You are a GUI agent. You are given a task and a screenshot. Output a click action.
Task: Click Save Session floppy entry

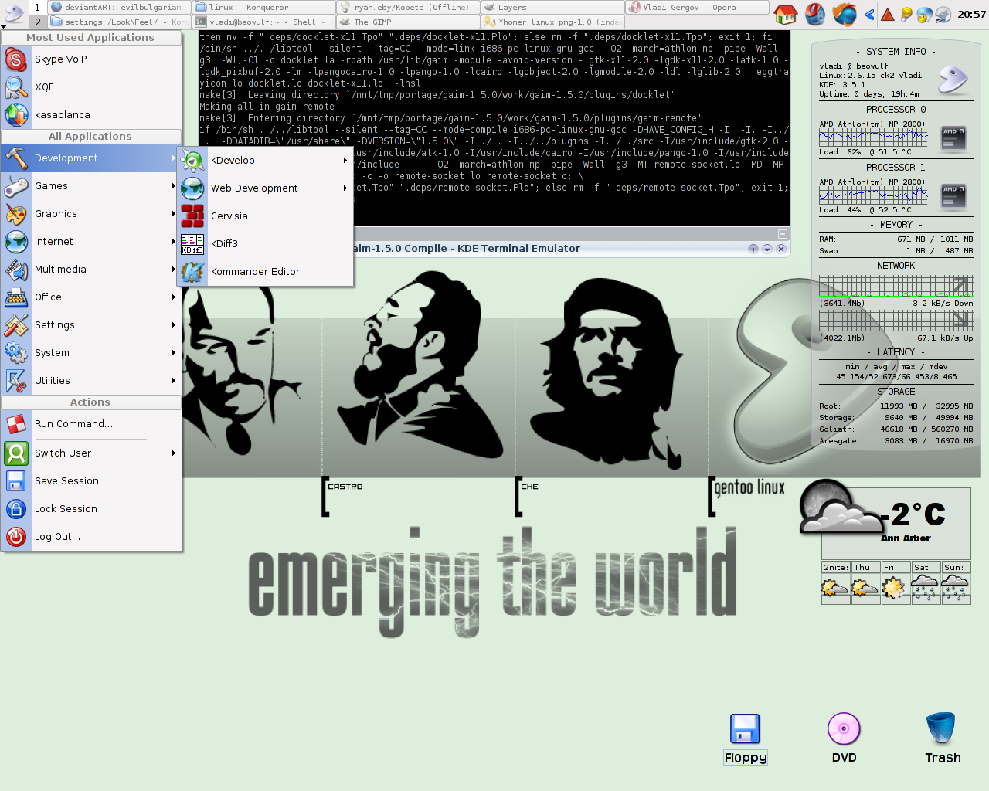[91, 481]
